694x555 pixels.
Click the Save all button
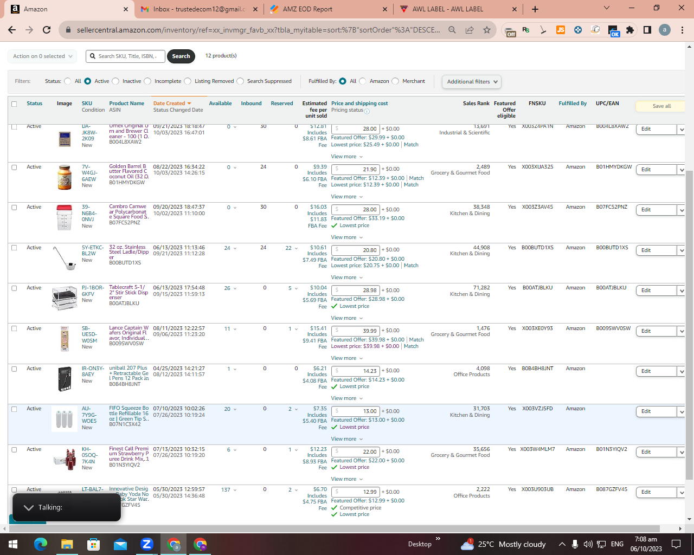click(x=661, y=106)
